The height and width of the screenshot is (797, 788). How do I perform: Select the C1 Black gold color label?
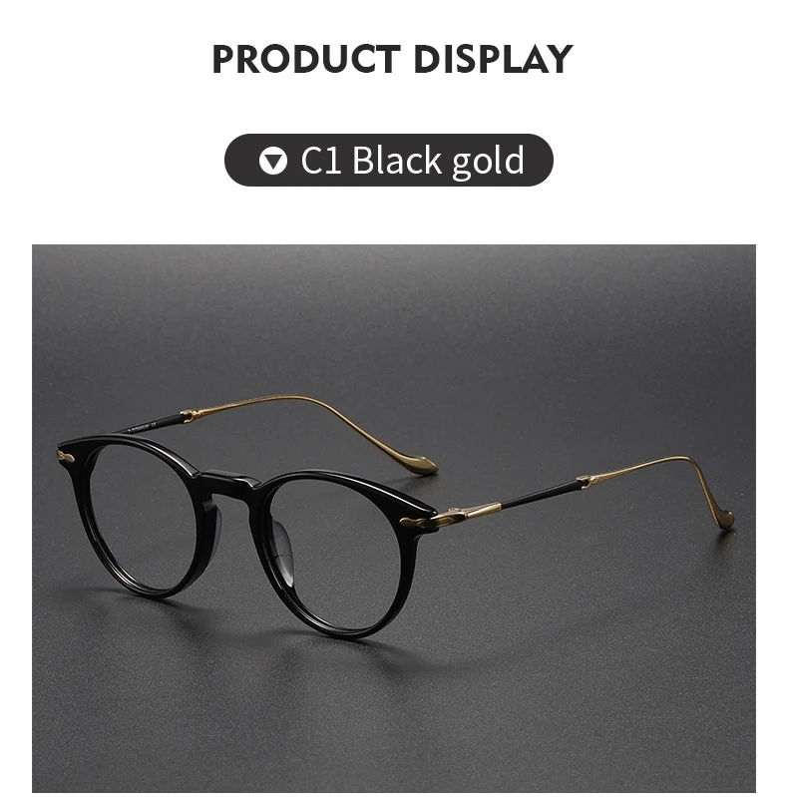(x=388, y=161)
